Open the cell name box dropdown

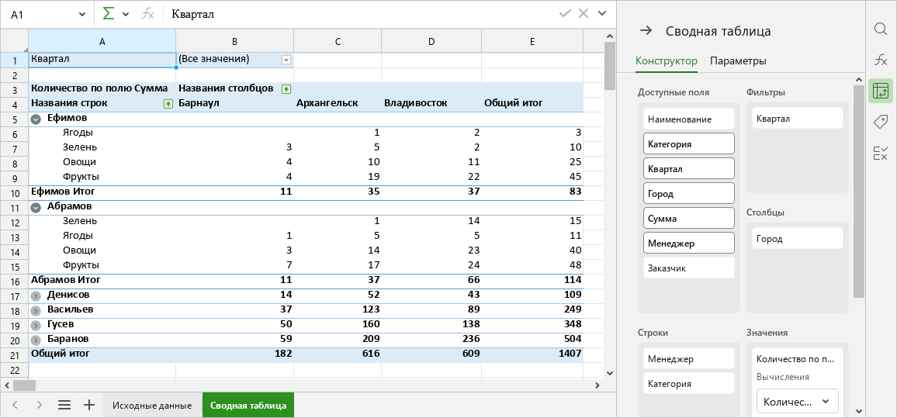tap(81, 14)
